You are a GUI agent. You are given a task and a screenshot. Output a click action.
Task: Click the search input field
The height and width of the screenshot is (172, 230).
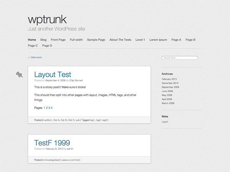[180, 58]
